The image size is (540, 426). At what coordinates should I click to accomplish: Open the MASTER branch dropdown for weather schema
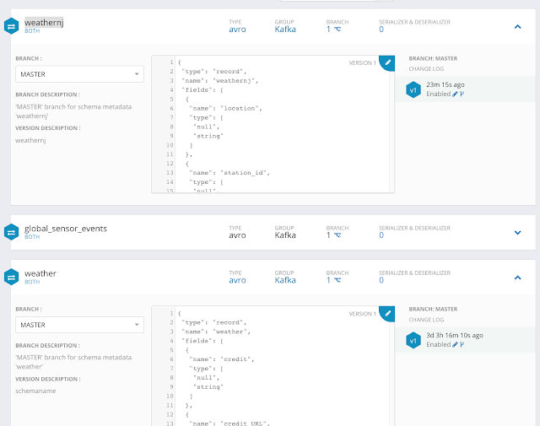(80, 324)
